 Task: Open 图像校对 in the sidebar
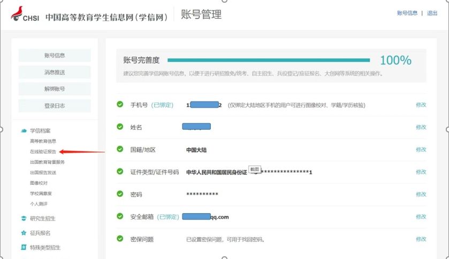[39, 183]
